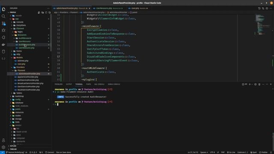Open AppServiceProvider.php in Explorer
274x154 pixels.
(27, 77)
